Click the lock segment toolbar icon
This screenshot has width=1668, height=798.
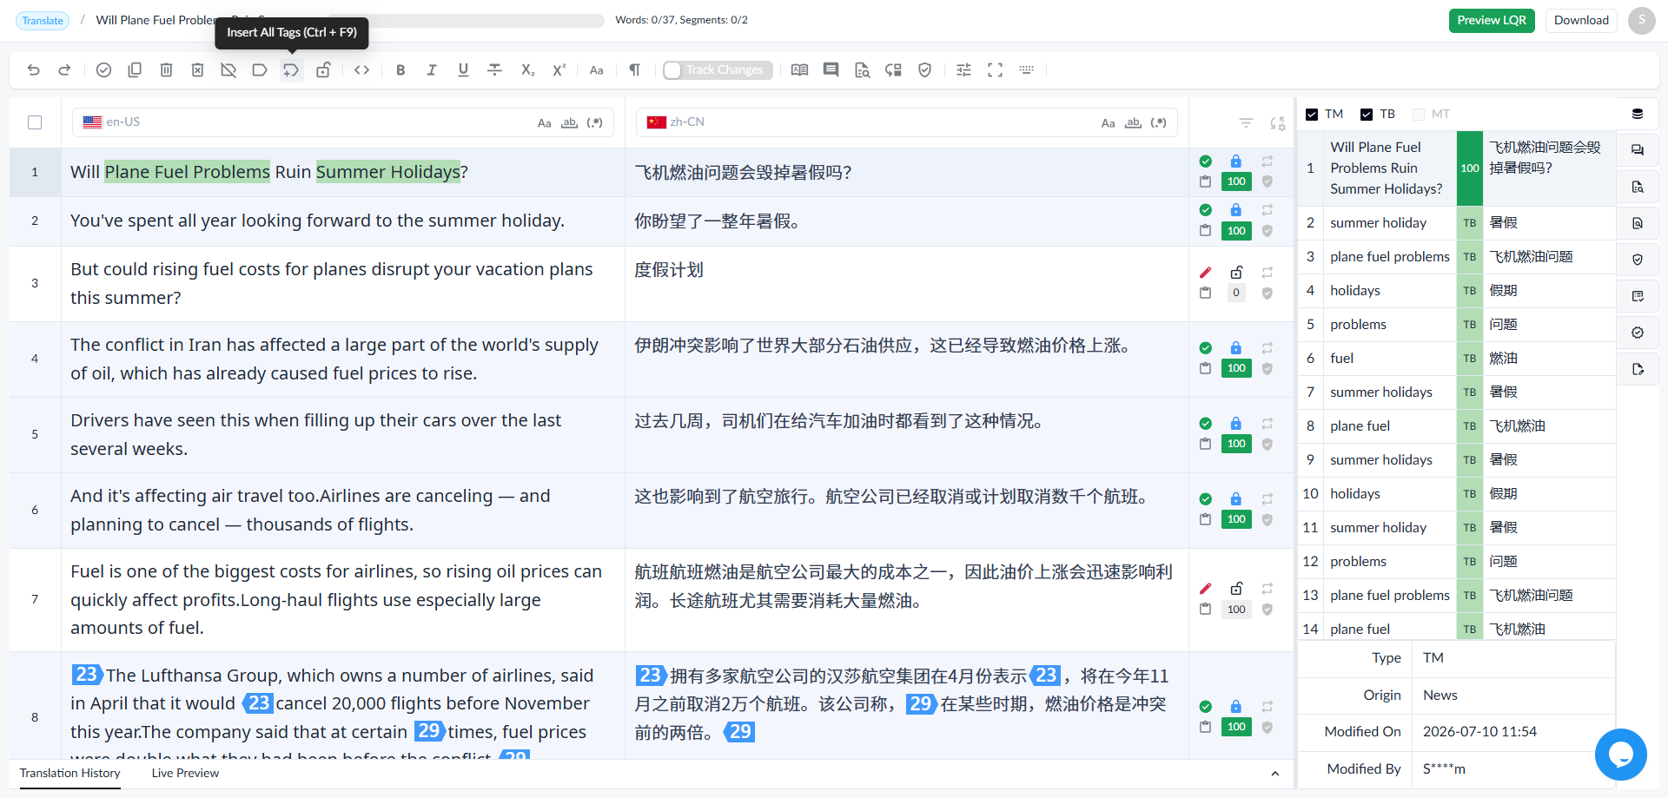click(323, 70)
